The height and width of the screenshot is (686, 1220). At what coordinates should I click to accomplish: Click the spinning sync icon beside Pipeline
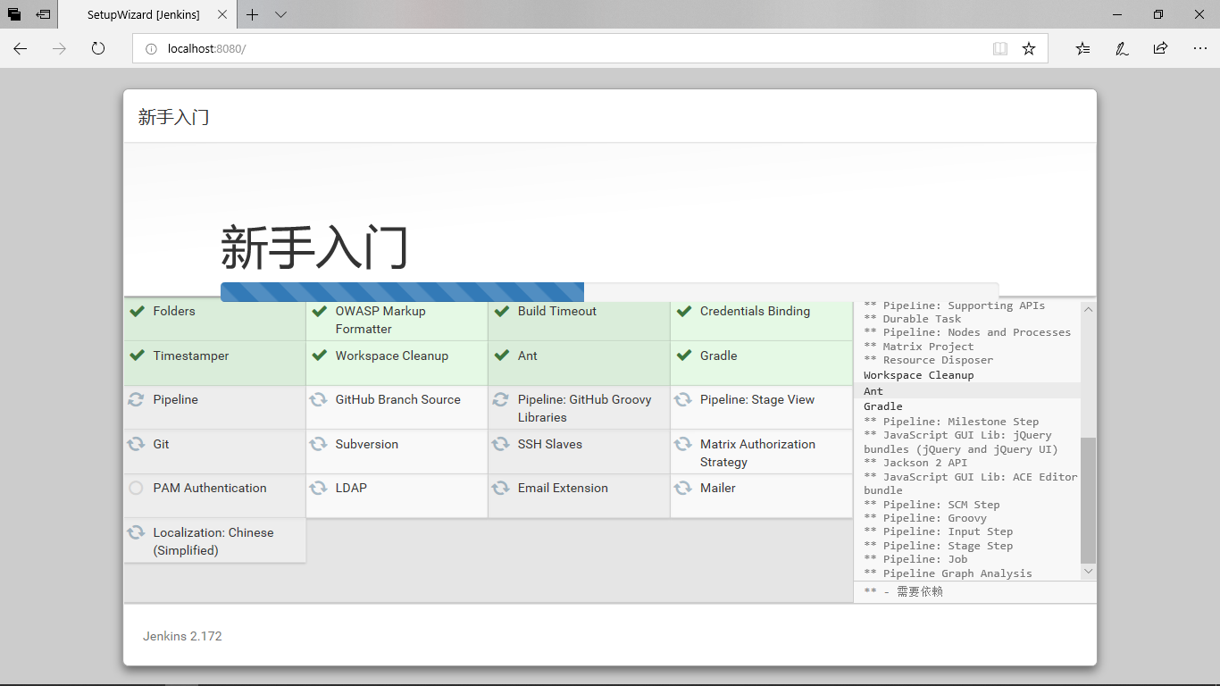(x=136, y=399)
